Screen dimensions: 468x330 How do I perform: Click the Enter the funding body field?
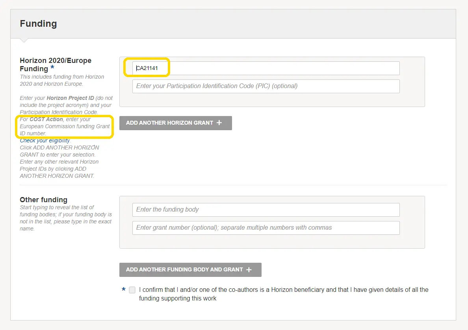pyautogui.click(x=265, y=210)
